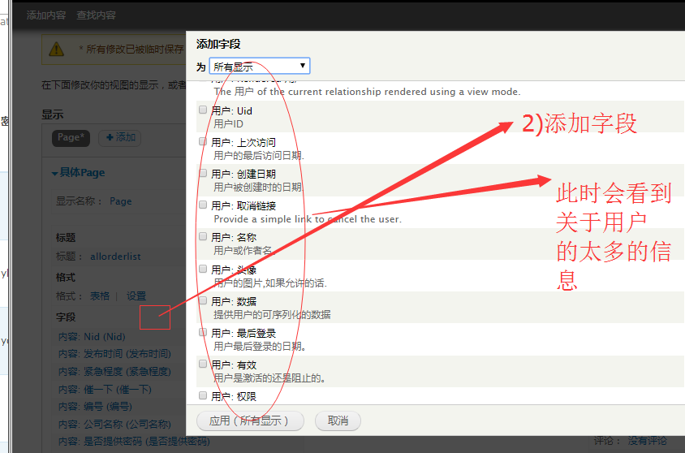Open the allorderlist title link
Image resolution: width=685 pixels, height=453 pixels.
pos(115,257)
